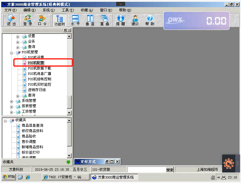Select the POS机设置 tree item

(x=36, y=57)
